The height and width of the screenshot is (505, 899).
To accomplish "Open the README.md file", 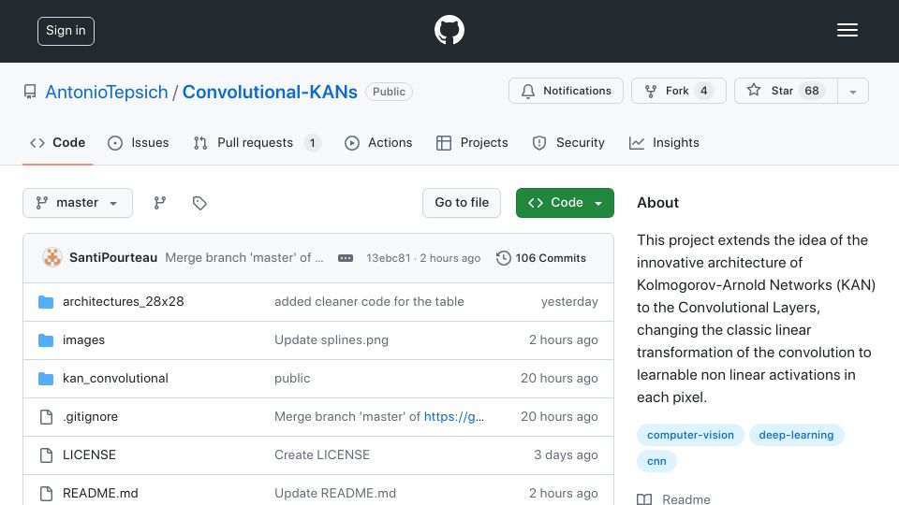I will click(100, 494).
